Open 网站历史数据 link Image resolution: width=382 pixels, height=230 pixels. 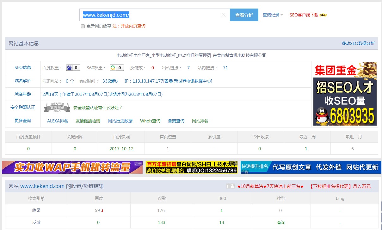[x=120, y=121]
